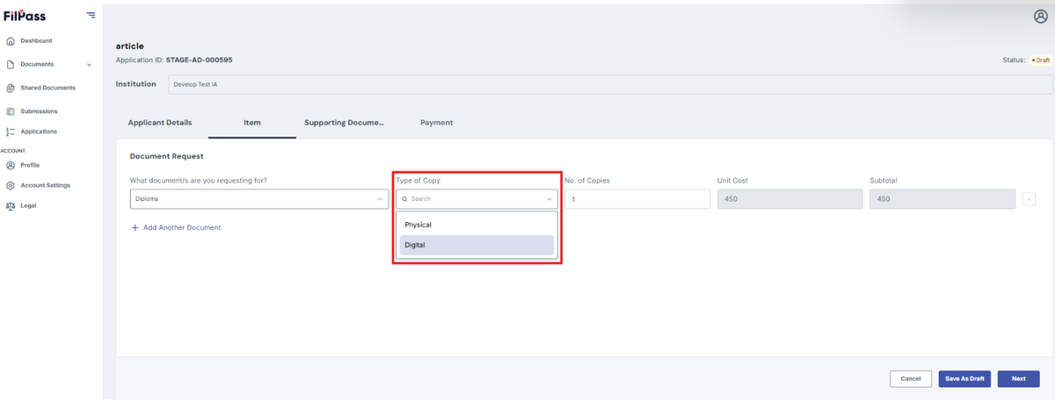This screenshot has height=401, width=1055.
Task: Open the Diploma document dropdown
Action: [x=259, y=199]
